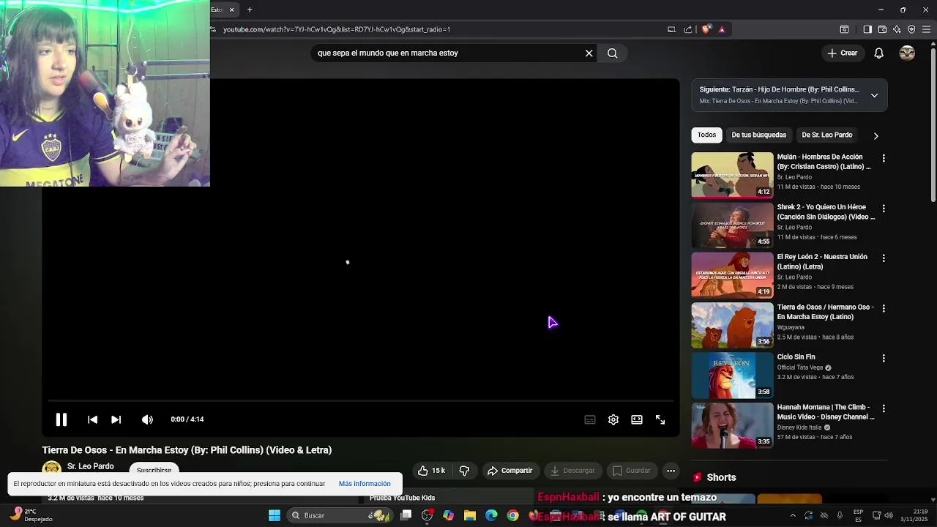Run the search with the magnifier button
This screenshot has height=527, width=937.
tap(613, 53)
